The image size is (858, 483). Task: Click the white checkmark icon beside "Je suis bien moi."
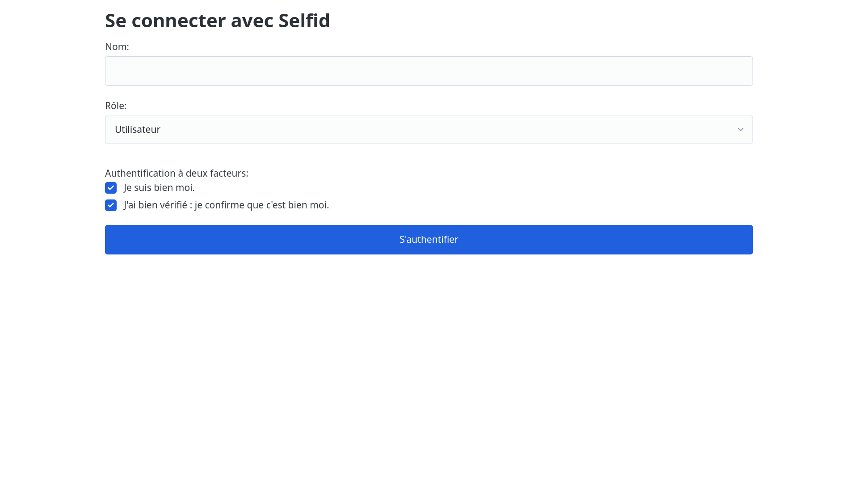[x=111, y=188]
